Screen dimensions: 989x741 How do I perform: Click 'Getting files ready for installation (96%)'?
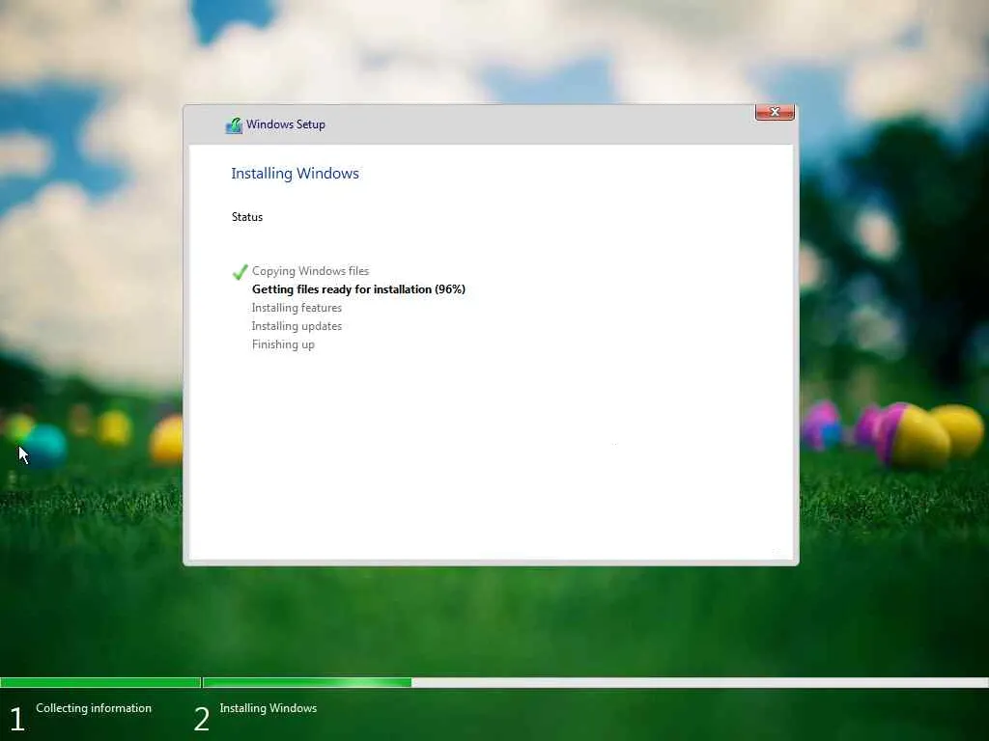[358, 289]
